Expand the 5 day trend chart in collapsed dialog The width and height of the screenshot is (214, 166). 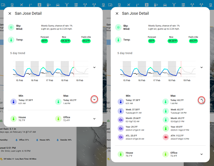pyautogui.click(x=94, y=67)
